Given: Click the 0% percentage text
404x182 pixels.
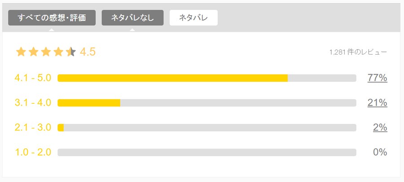Looking at the screenshot, I should (380, 152).
